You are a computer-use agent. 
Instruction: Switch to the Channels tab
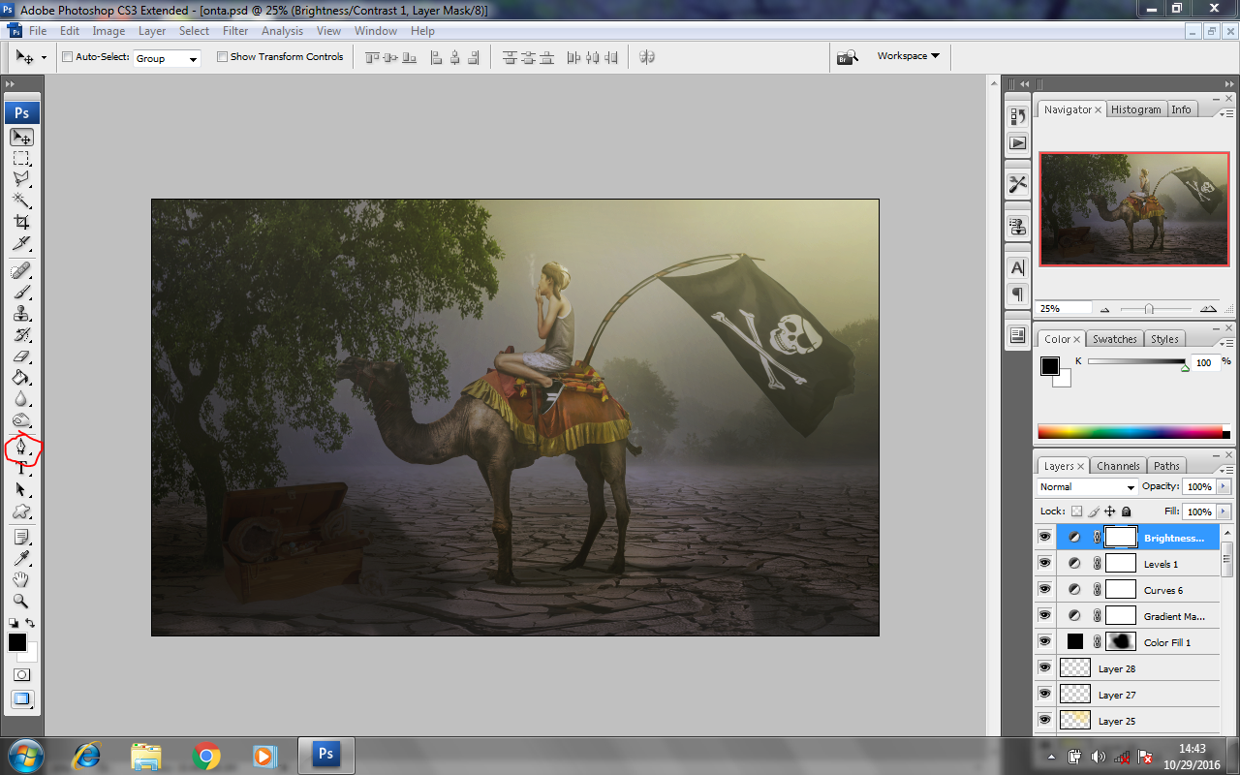(x=1118, y=465)
